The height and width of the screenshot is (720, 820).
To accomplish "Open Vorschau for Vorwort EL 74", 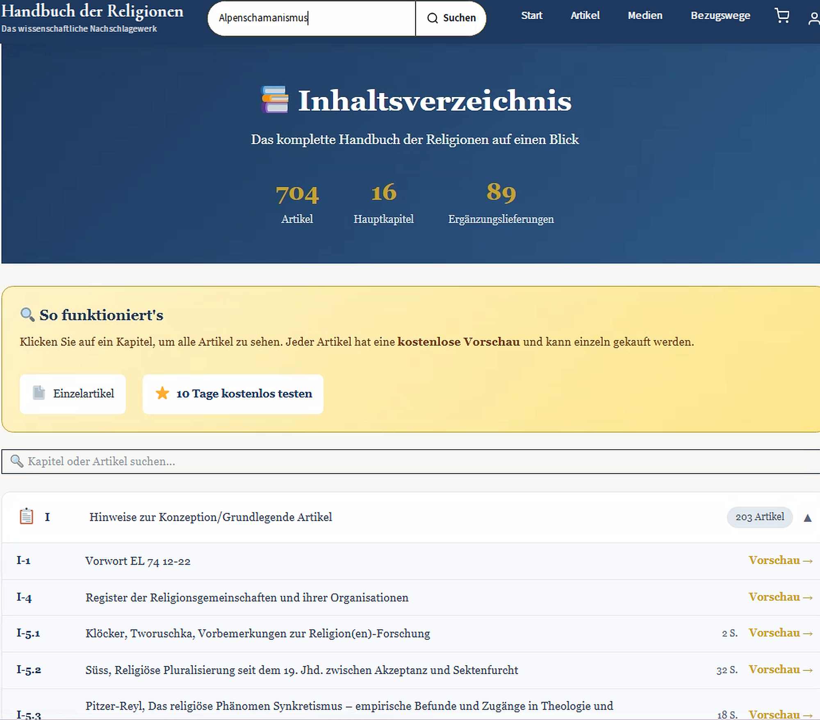I will point(780,561).
